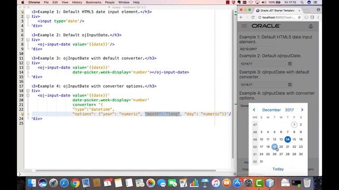
Task: Open System Preferences from the Dock
Action: pyautogui.click(x=248, y=183)
